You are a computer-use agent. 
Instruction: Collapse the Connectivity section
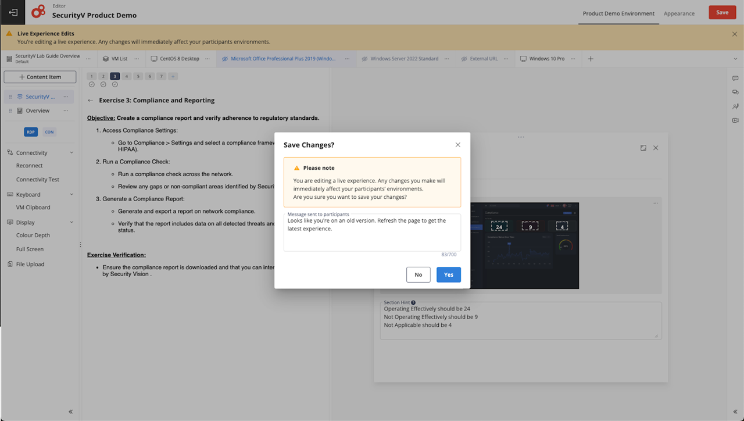tap(71, 153)
